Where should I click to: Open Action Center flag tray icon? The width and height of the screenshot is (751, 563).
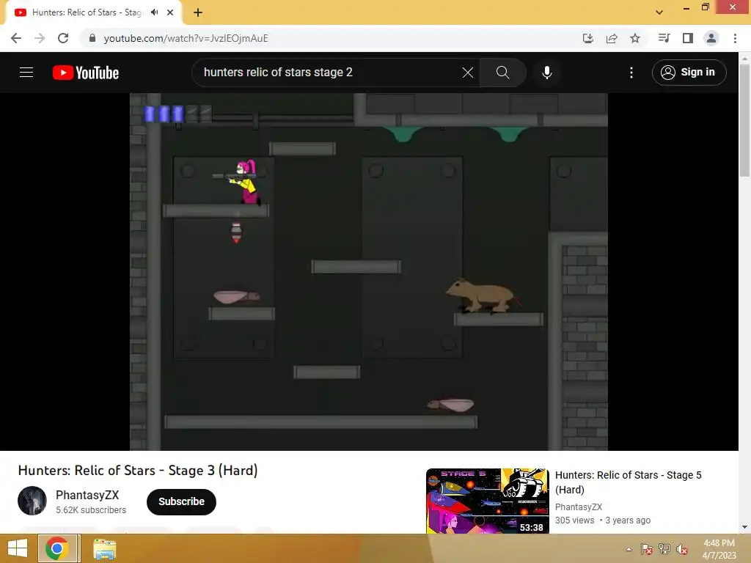646,549
